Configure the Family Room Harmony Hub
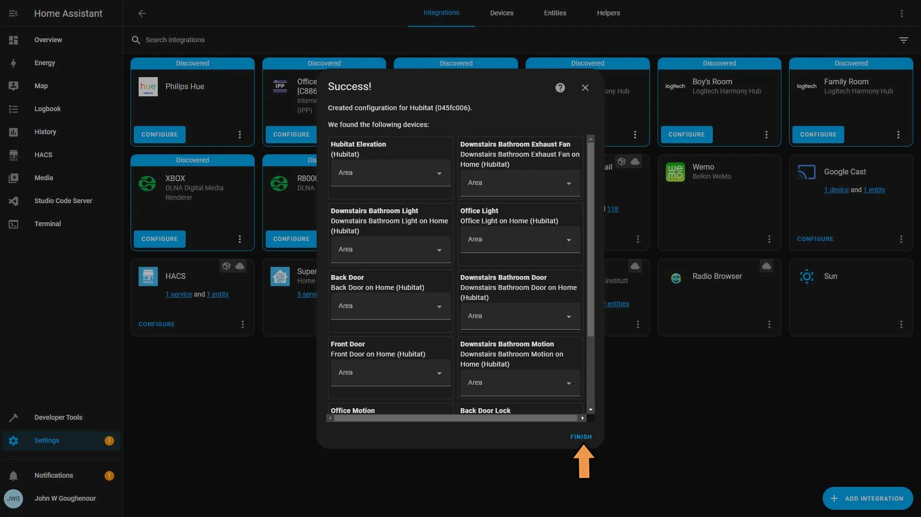Screen dimensions: 921x517 818,135
